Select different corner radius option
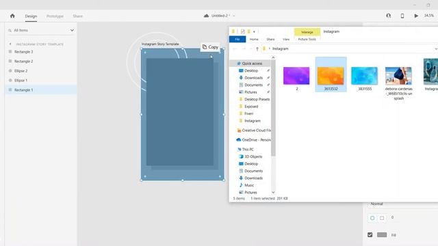438x246 pixels. pos(382,218)
